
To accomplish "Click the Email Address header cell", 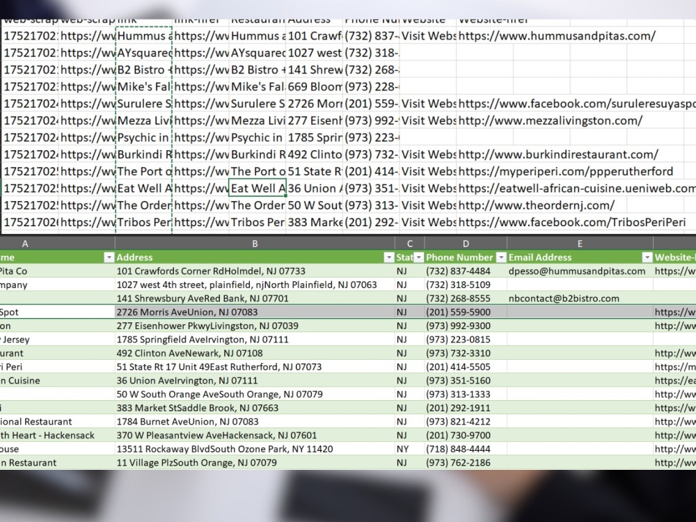I will pos(580,258).
